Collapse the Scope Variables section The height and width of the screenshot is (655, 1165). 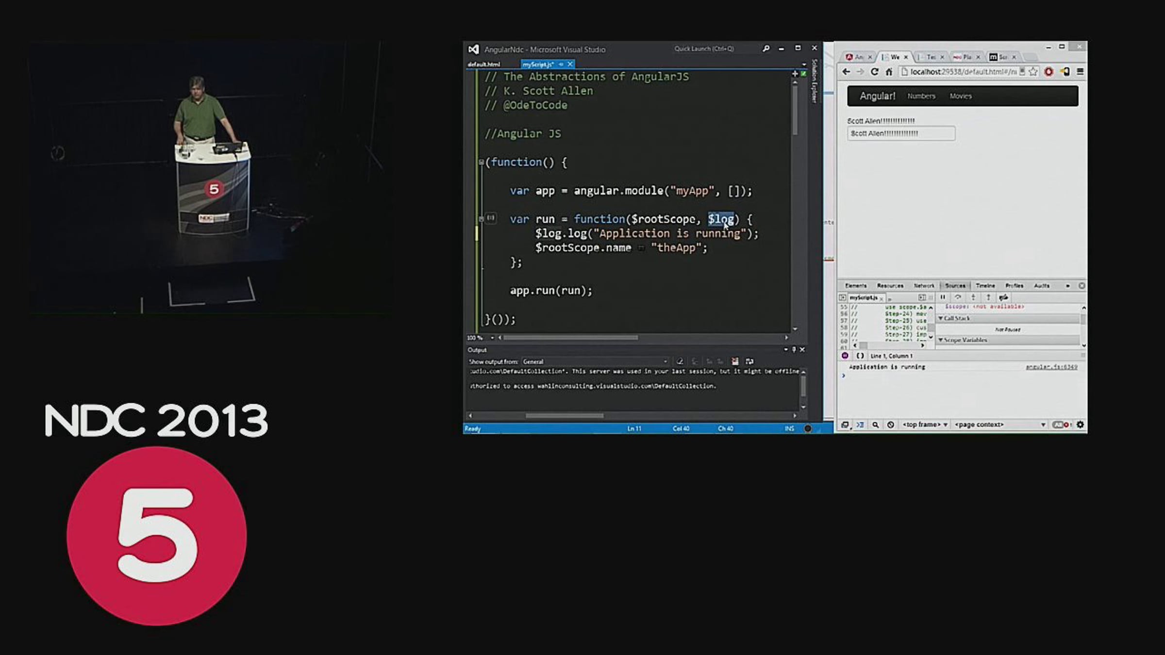(963, 340)
